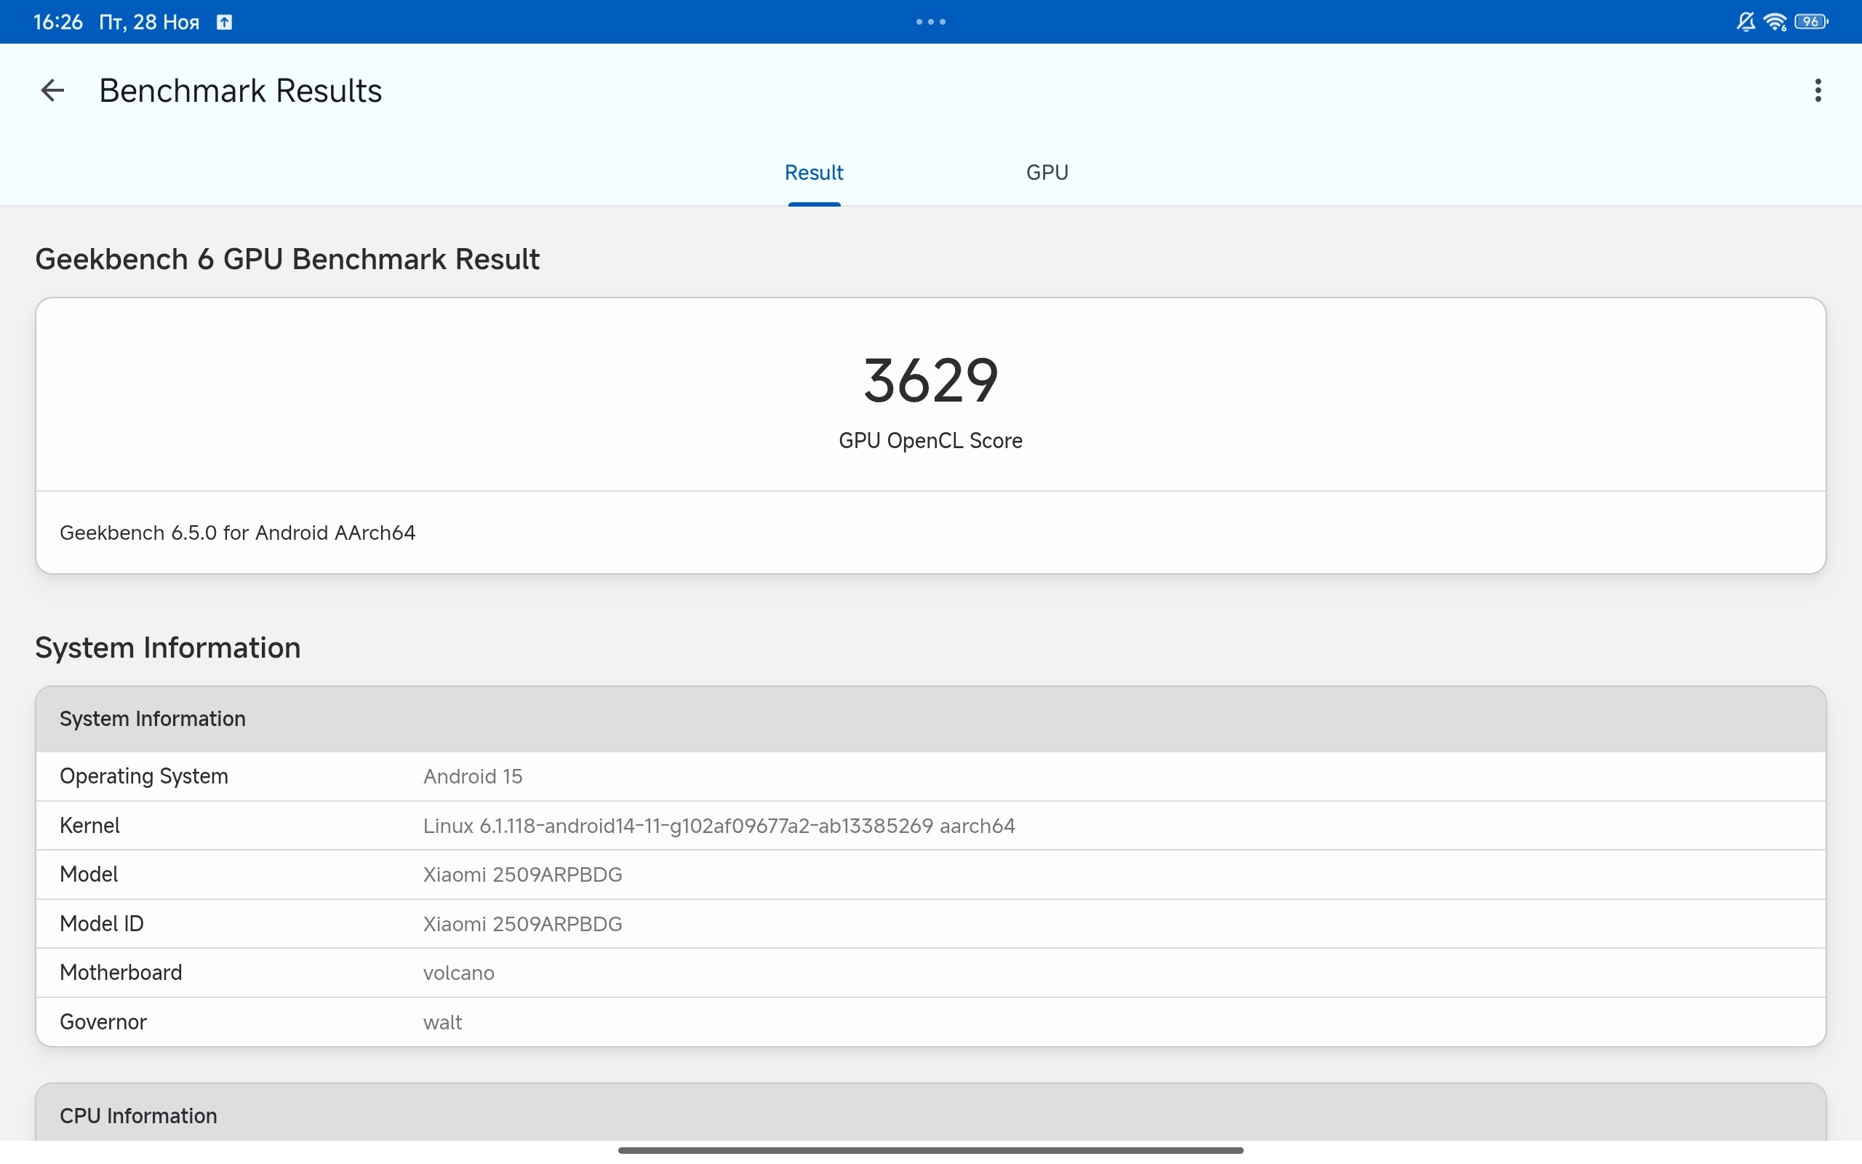Select the Operating System row

(930, 776)
